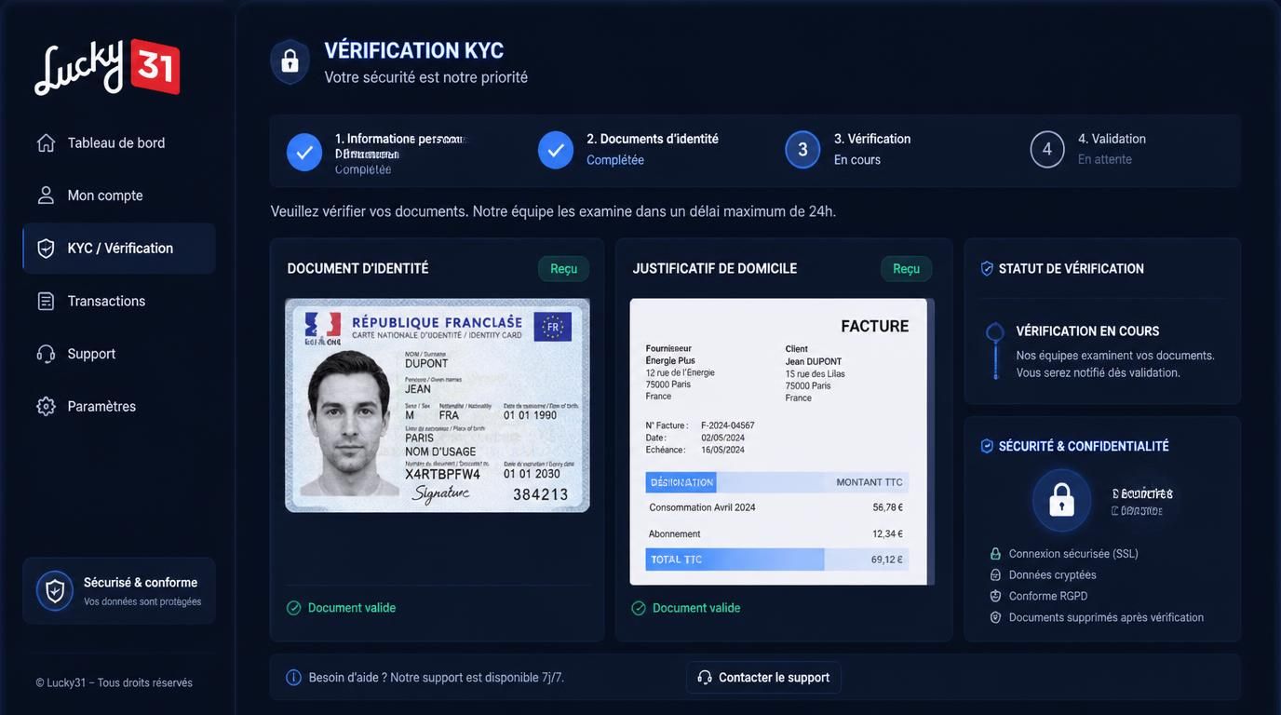Click the Contacter le support button
Viewport: 1281px width, 715px height.
click(x=763, y=678)
